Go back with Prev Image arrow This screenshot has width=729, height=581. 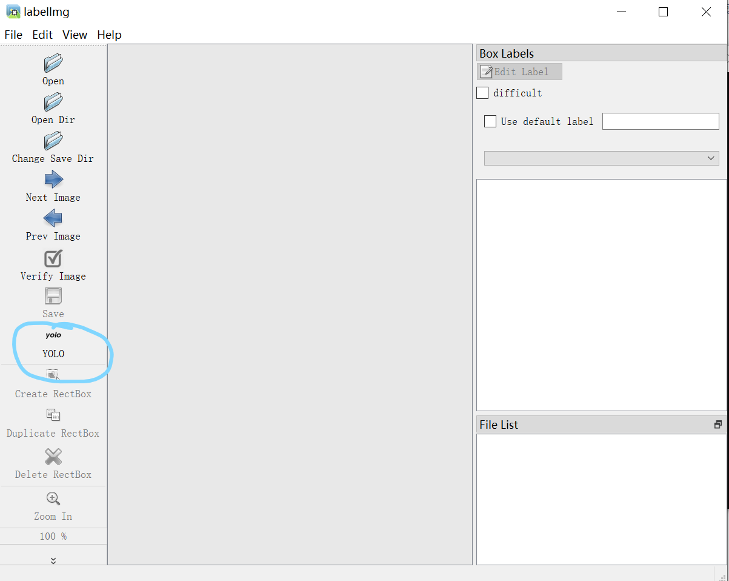pyautogui.click(x=53, y=218)
